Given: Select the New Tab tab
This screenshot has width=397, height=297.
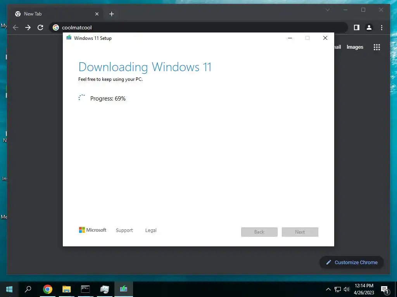Looking at the screenshot, I should [57, 14].
